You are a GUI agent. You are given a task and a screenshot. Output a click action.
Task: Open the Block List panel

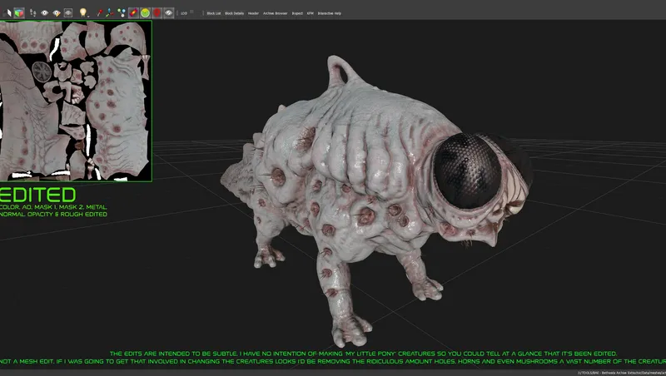click(214, 13)
